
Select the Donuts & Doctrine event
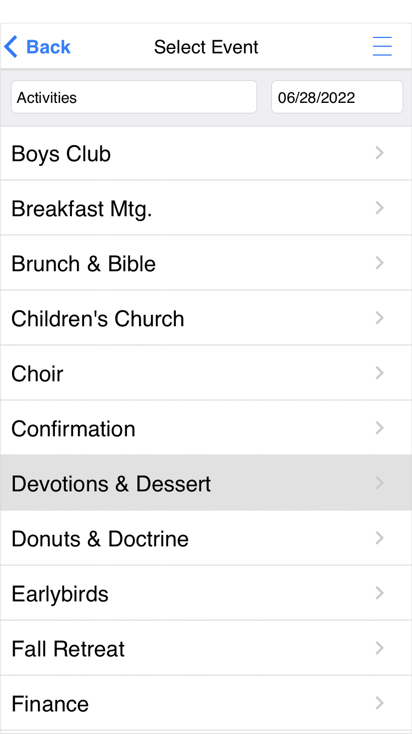[x=100, y=539]
